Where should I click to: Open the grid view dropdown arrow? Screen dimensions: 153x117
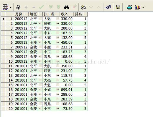click(11, 7)
